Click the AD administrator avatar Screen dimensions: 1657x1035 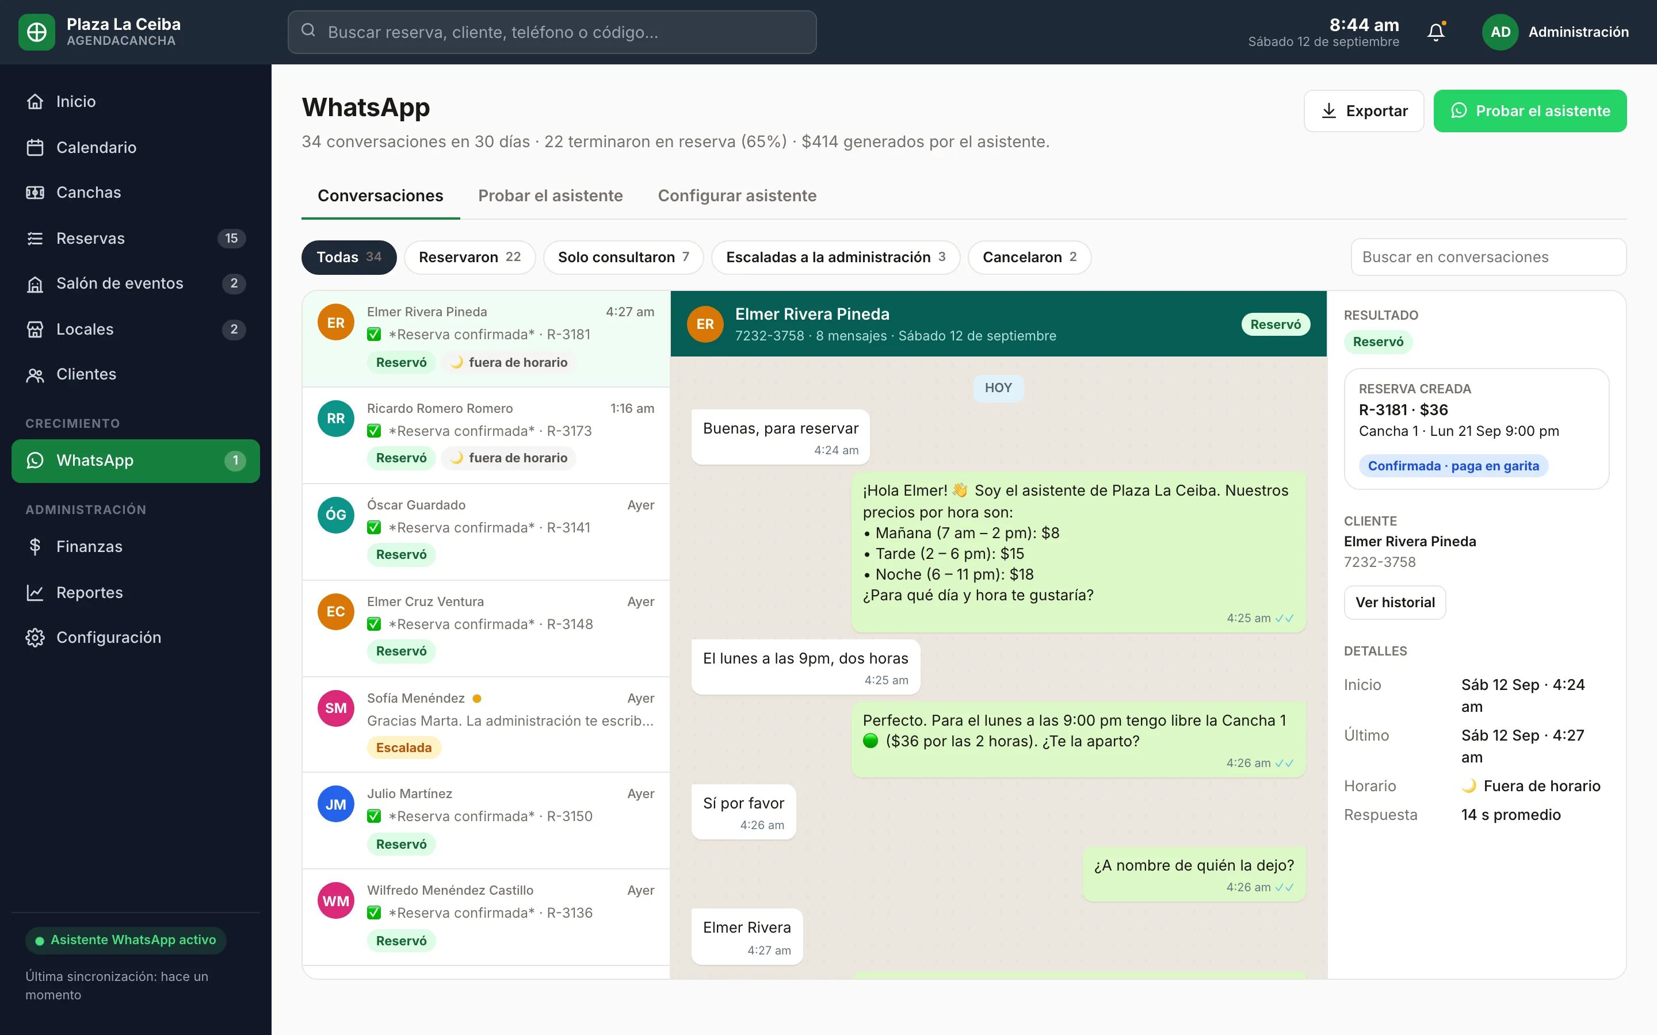click(1500, 32)
